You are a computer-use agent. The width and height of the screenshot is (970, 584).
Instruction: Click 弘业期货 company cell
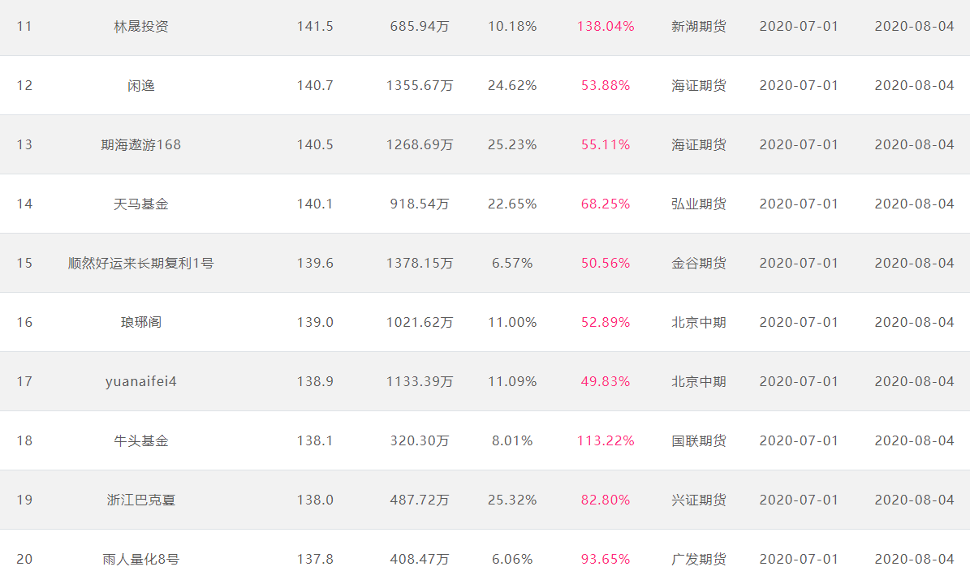pyautogui.click(x=699, y=204)
